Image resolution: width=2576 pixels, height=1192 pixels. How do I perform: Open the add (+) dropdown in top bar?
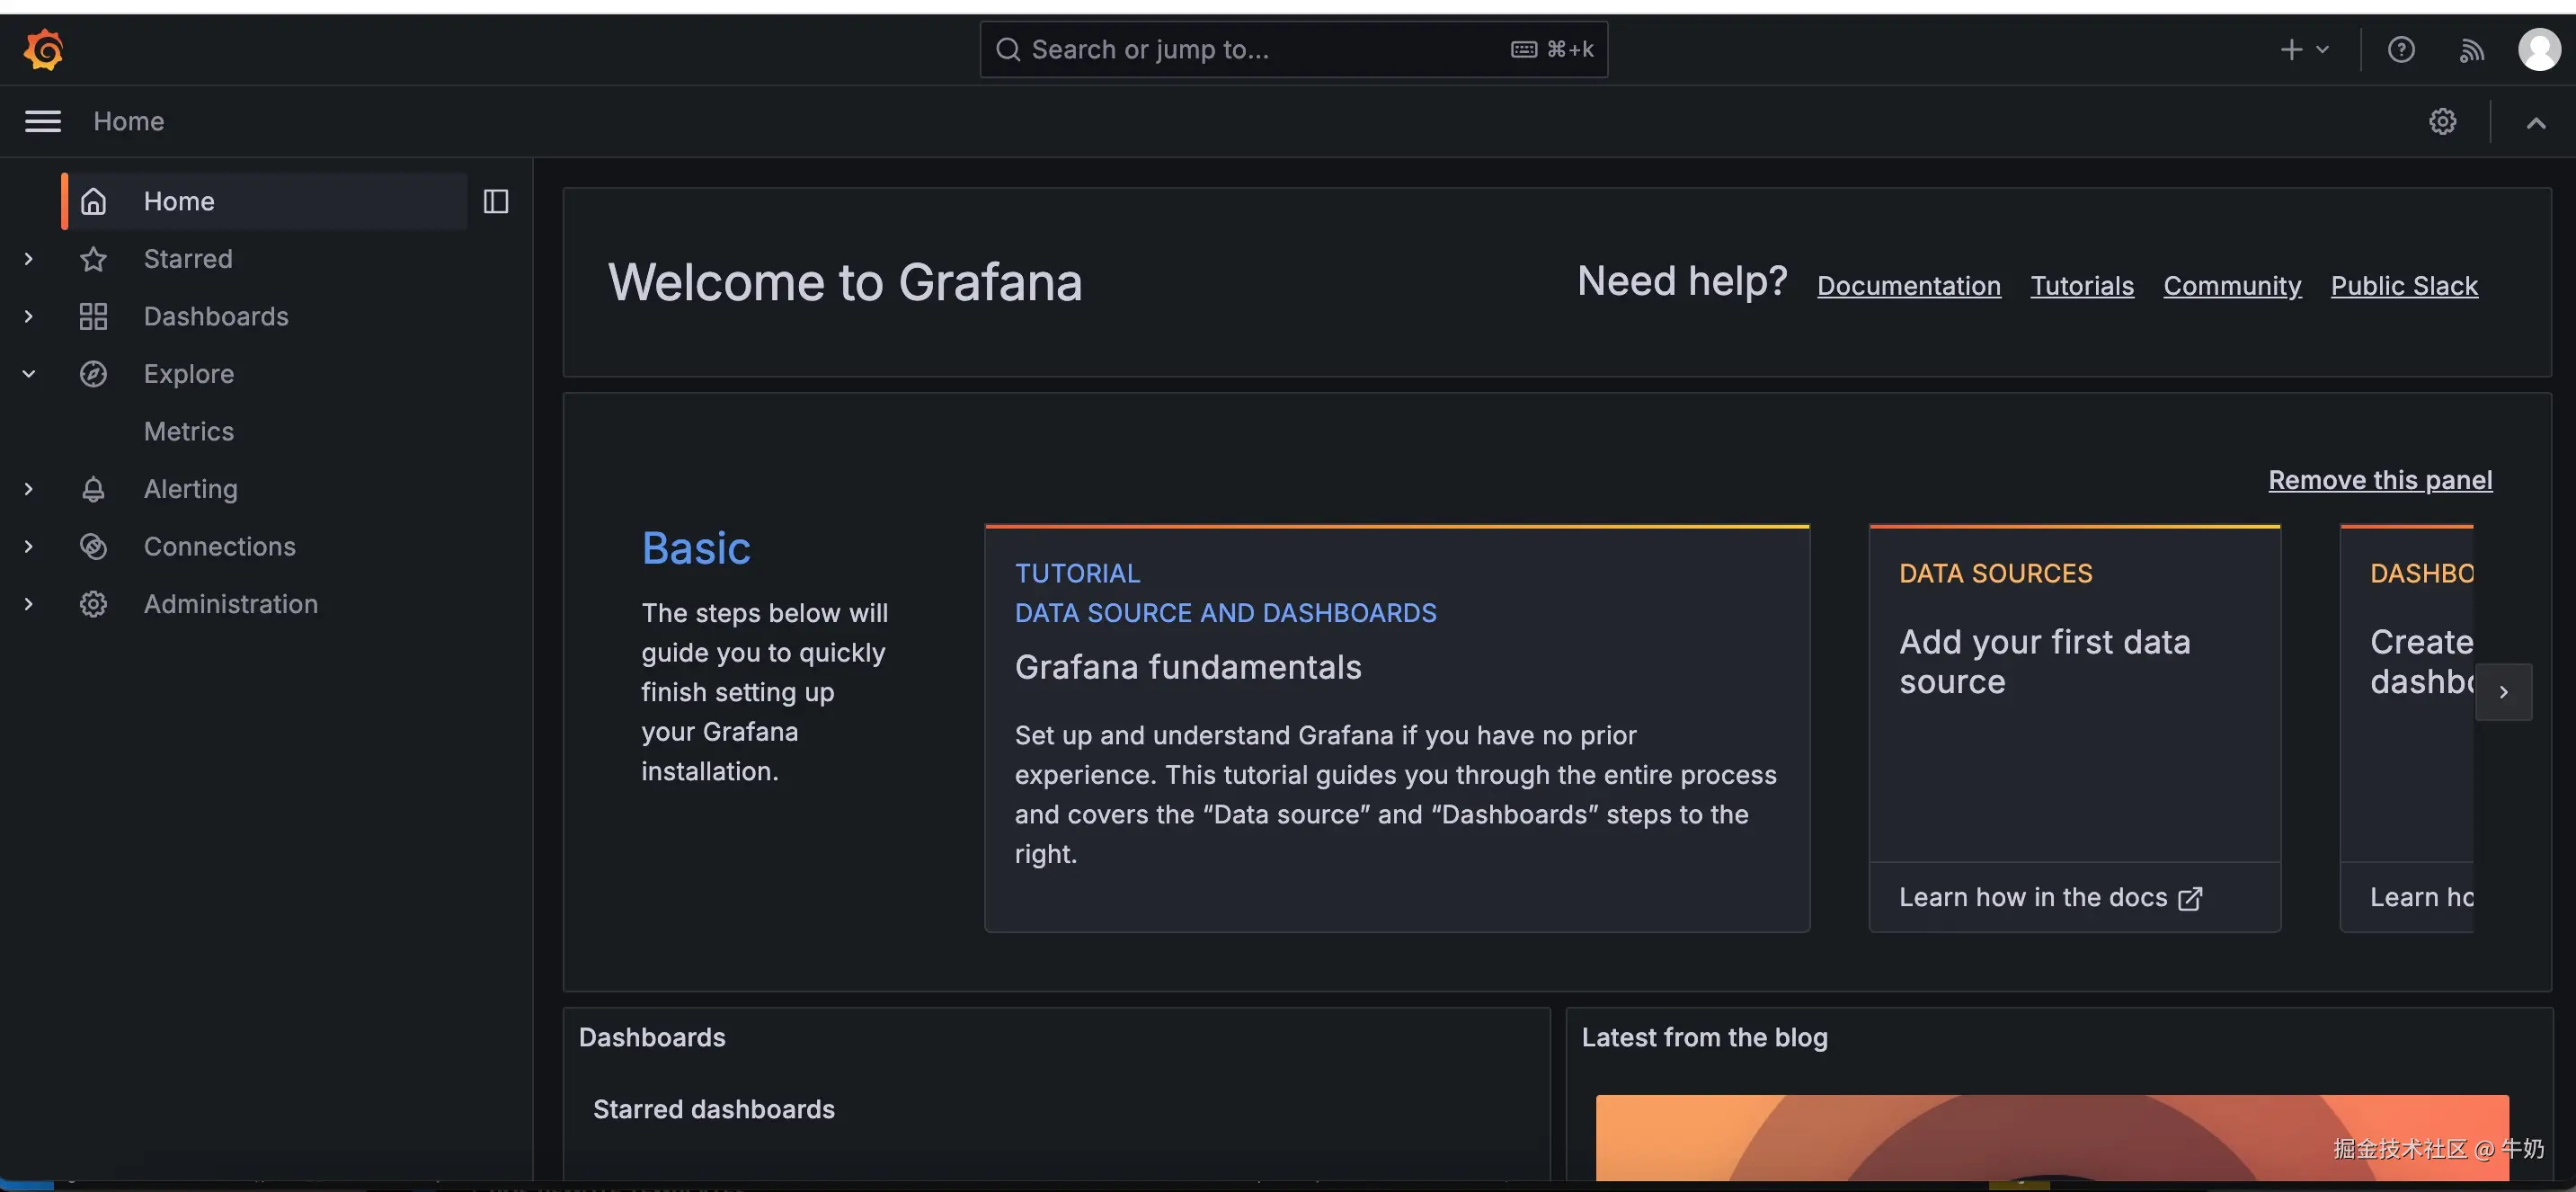2303,49
